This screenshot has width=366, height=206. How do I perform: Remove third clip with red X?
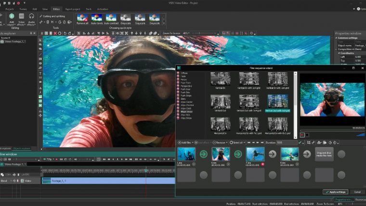pyautogui.click(x=263, y=164)
